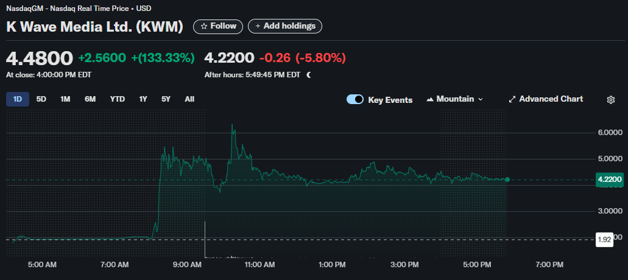Show the YTD chart range

coord(118,99)
